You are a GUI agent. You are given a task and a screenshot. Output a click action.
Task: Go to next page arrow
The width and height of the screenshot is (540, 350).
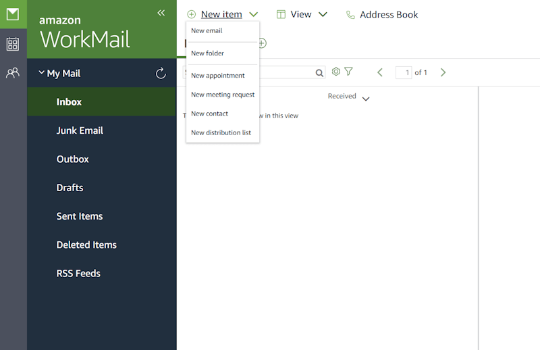pyautogui.click(x=443, y=72)
